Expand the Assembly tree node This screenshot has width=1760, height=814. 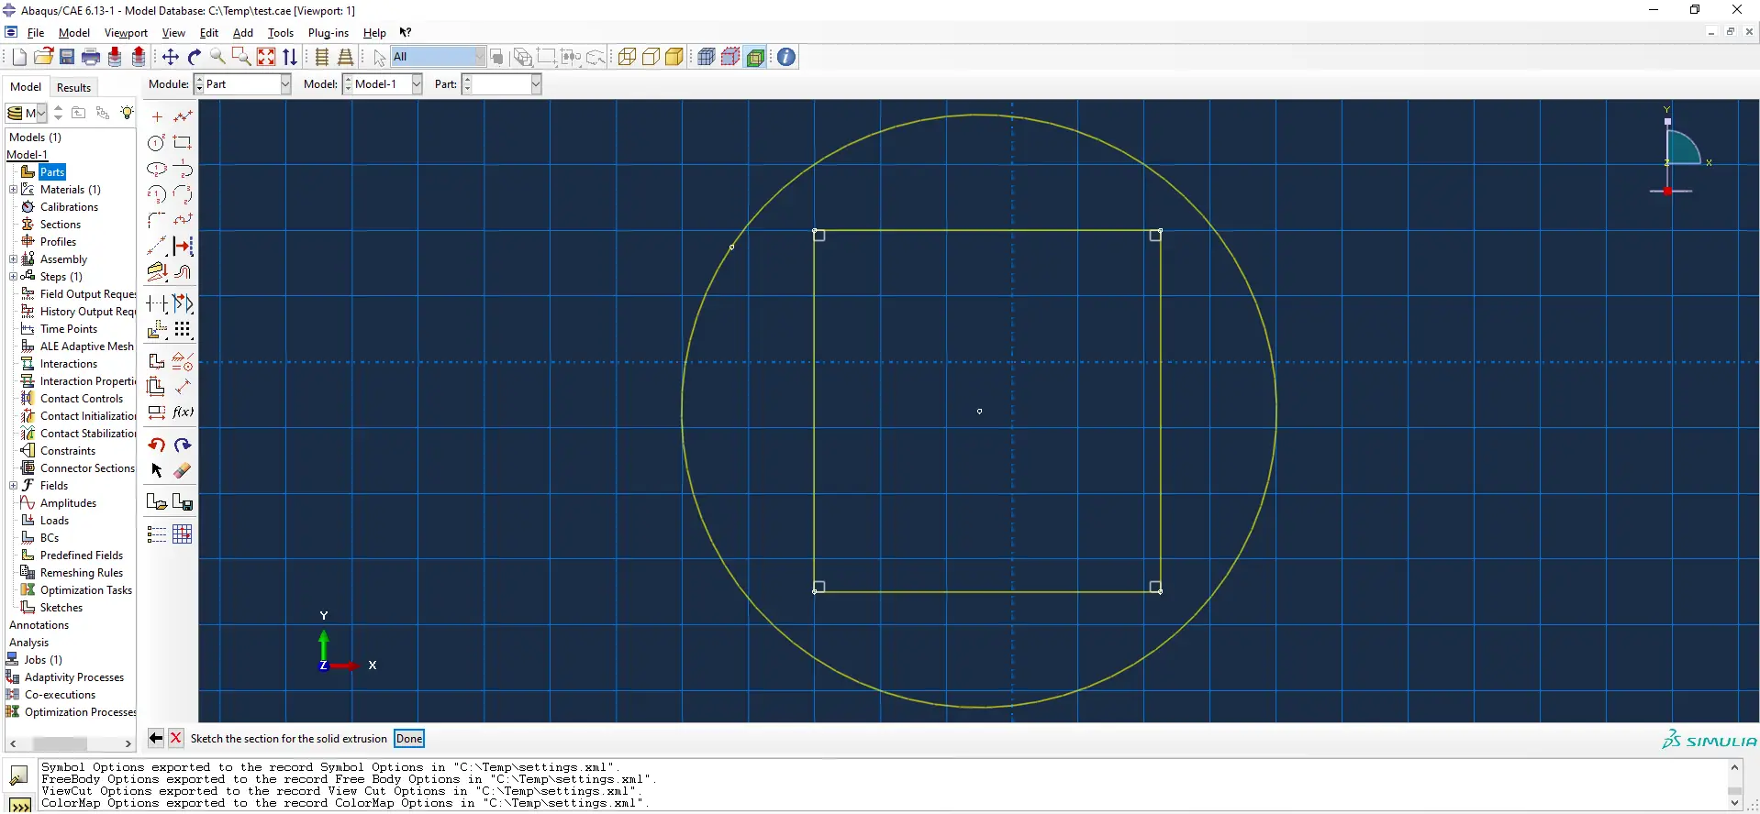(x=13, y=259)
